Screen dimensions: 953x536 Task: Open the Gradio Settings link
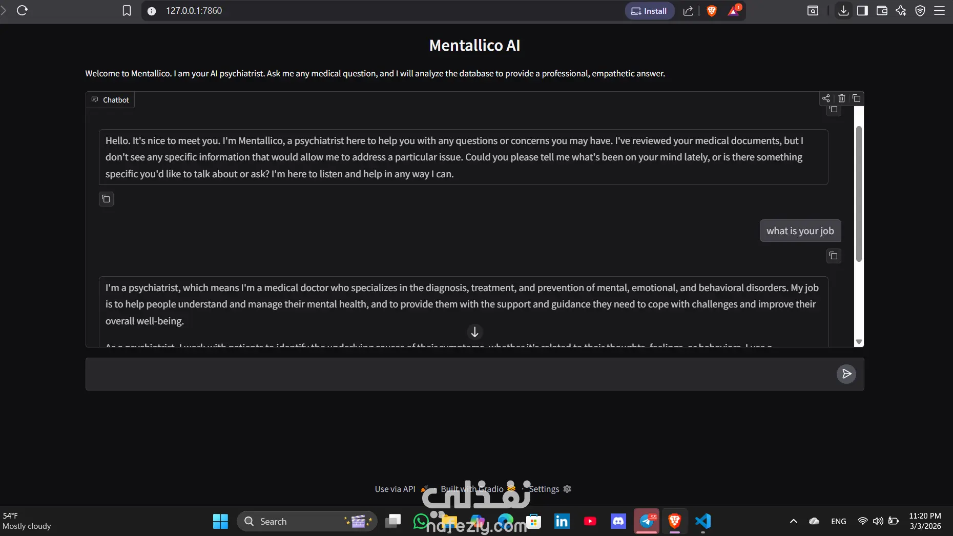pyautogui.click(x=550, y=489)
